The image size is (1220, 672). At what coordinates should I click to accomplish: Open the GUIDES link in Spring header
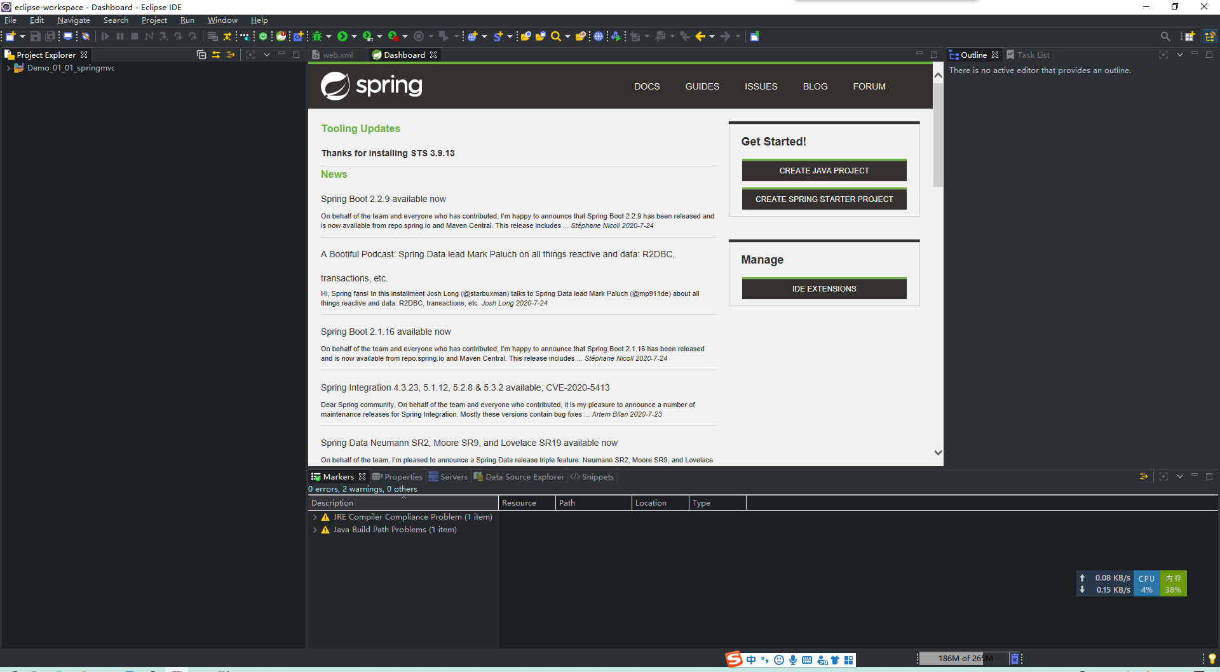click(702, 86)
